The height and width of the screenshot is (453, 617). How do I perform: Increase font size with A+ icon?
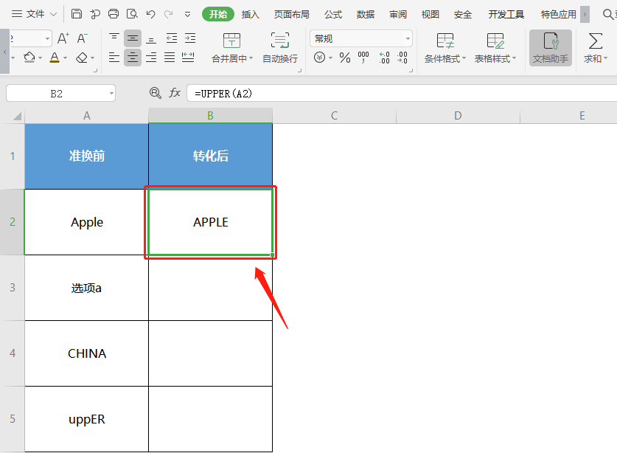(63, 38)
